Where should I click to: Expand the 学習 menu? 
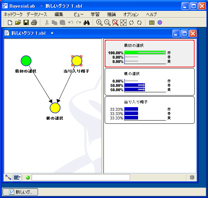95,14
